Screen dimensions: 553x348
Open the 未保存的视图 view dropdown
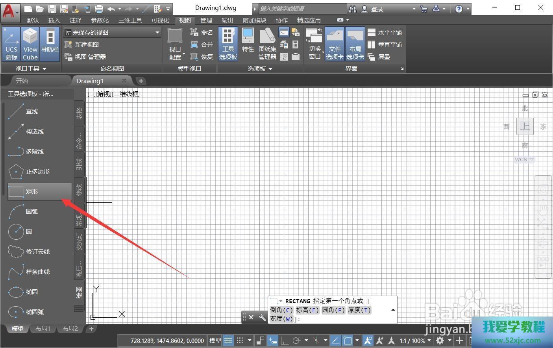pyautogui.click(x=112, y=33)
